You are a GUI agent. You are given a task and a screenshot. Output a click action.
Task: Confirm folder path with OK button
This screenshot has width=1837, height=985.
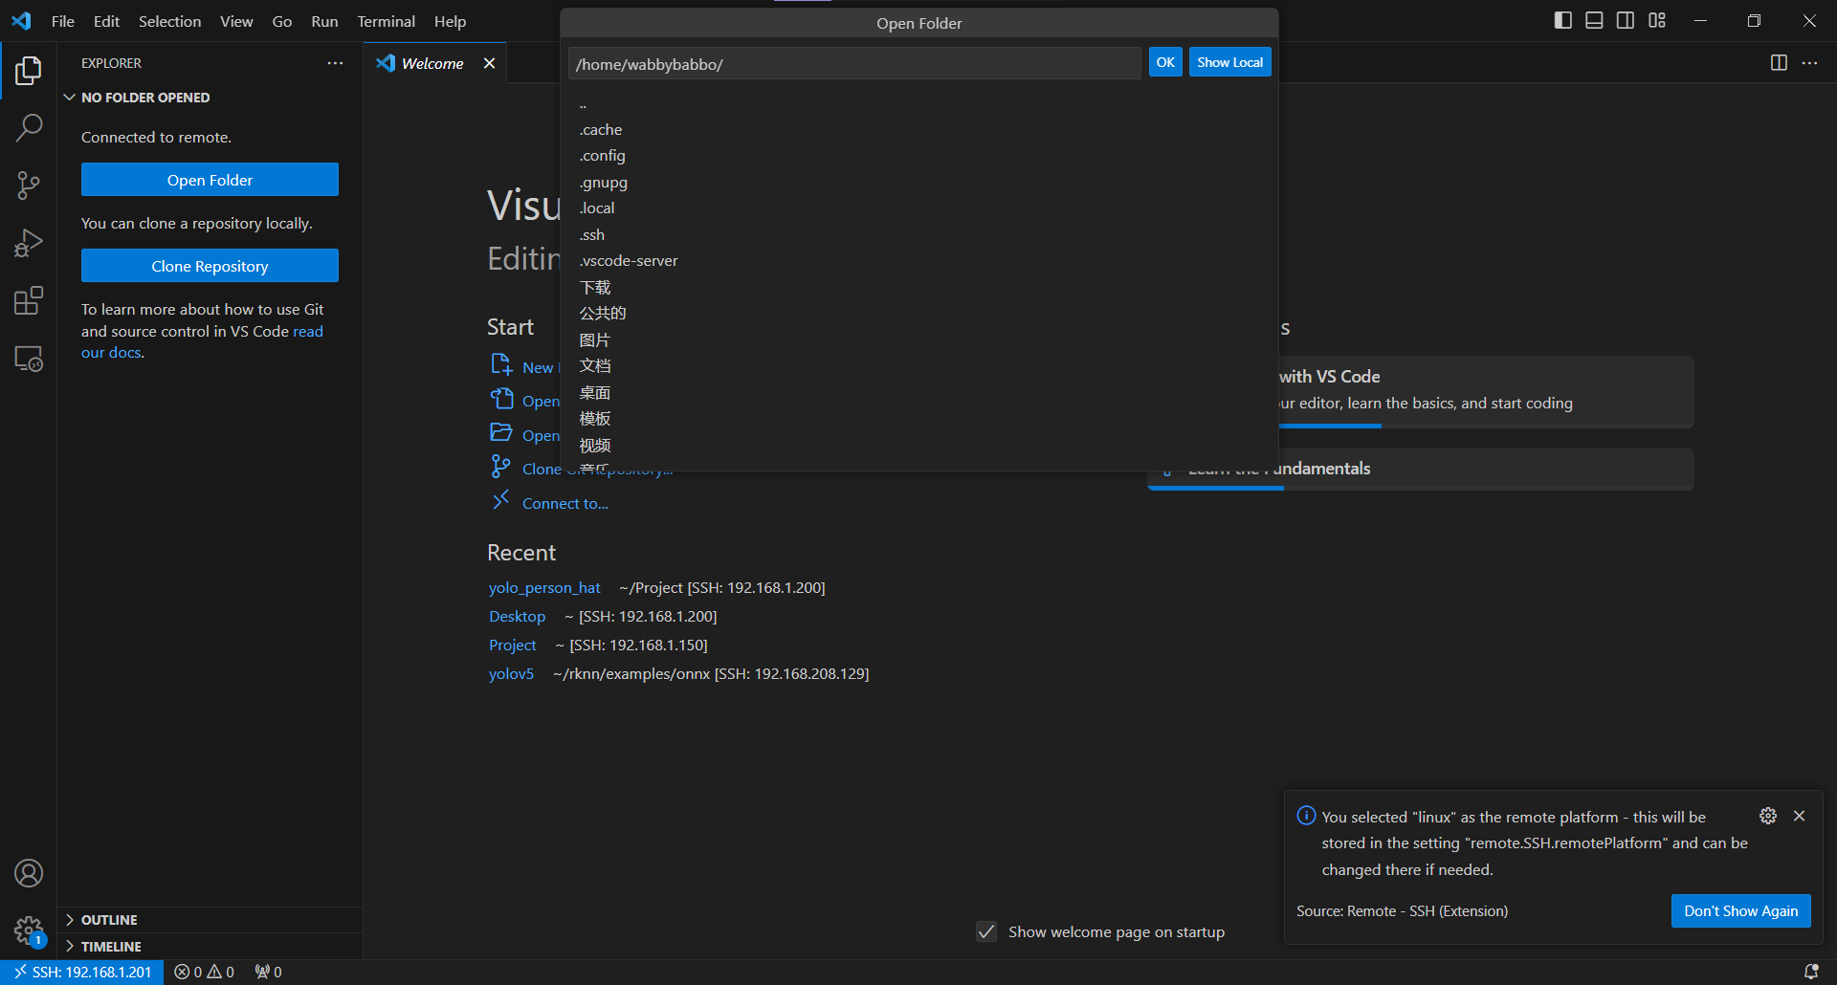pyautogui.click(x=1165, y=62)
